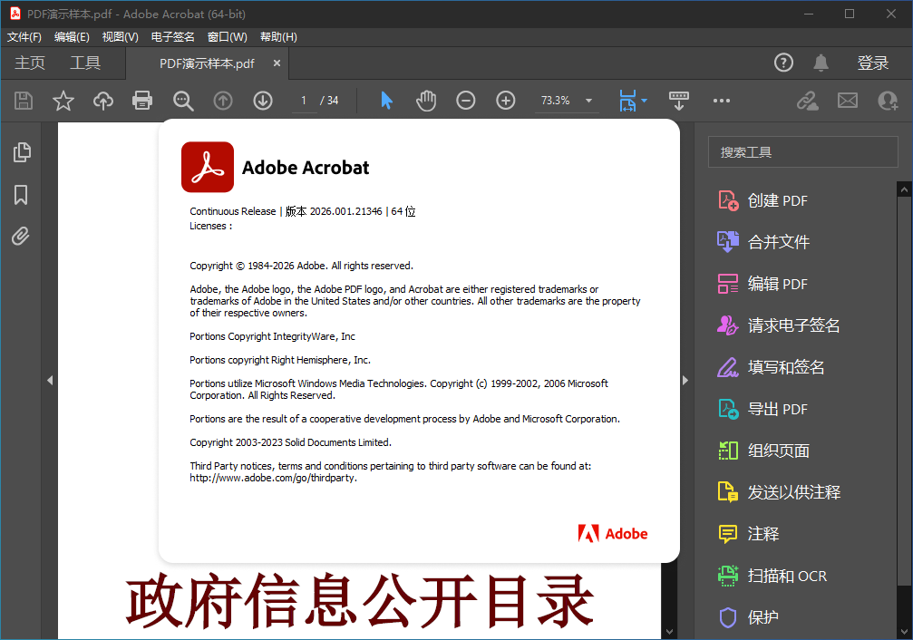The height and width of the screenshot is (640, 913).
Task: Click the Save file floppy icon
Action: pos(24,101)
